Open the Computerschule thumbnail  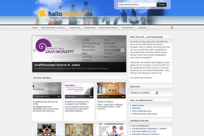point(111,130)
